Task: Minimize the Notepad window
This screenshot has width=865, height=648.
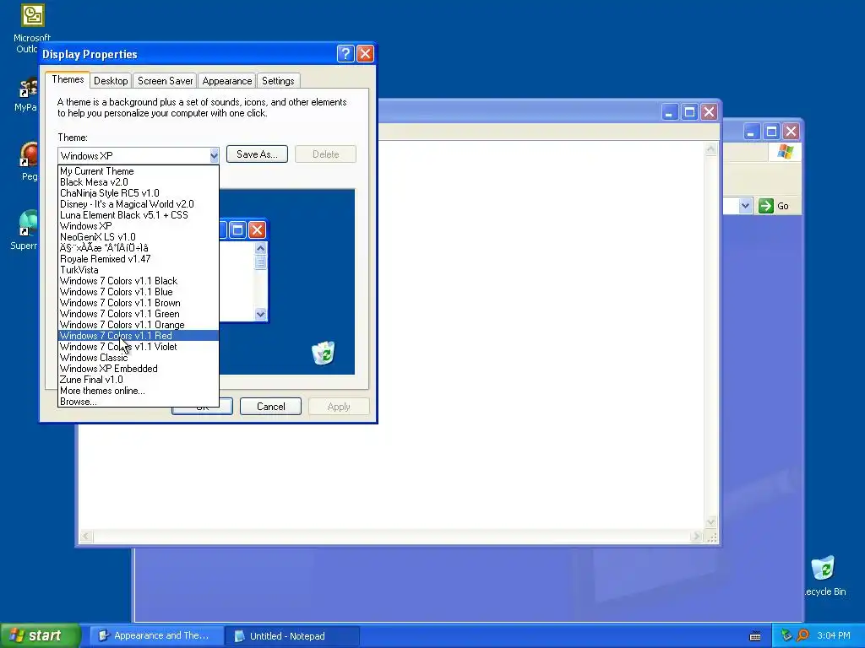Action: pyautogui.click(x=669, y=112)
